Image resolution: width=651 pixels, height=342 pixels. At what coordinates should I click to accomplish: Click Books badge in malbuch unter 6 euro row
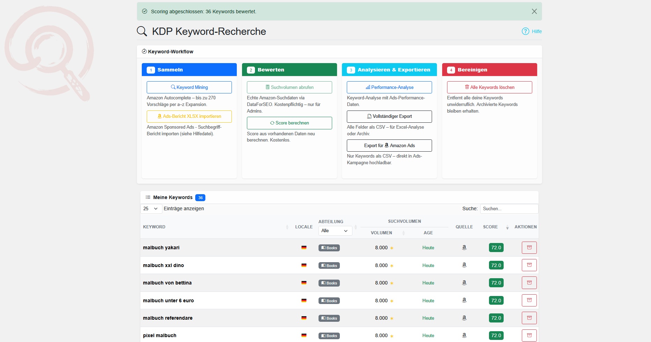pyautogui.click(x=329, y=301)
